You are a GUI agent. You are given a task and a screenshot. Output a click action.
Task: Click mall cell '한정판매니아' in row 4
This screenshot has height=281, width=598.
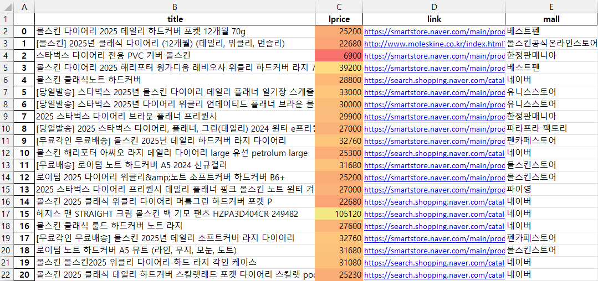click(551, 55)
